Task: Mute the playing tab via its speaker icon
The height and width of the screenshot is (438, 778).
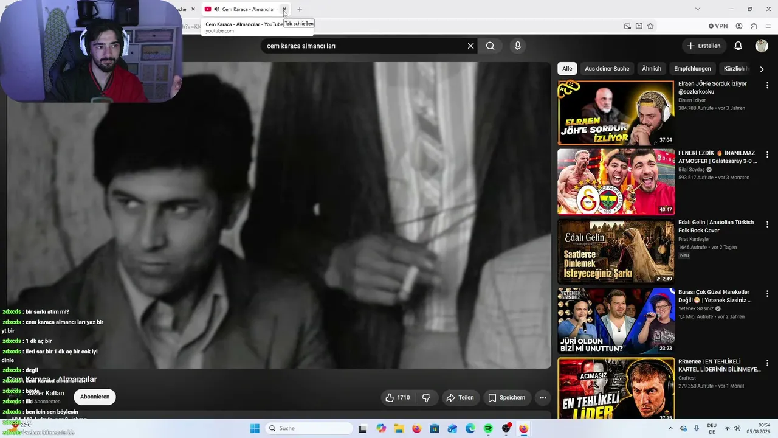Action: tap(217, 9)
